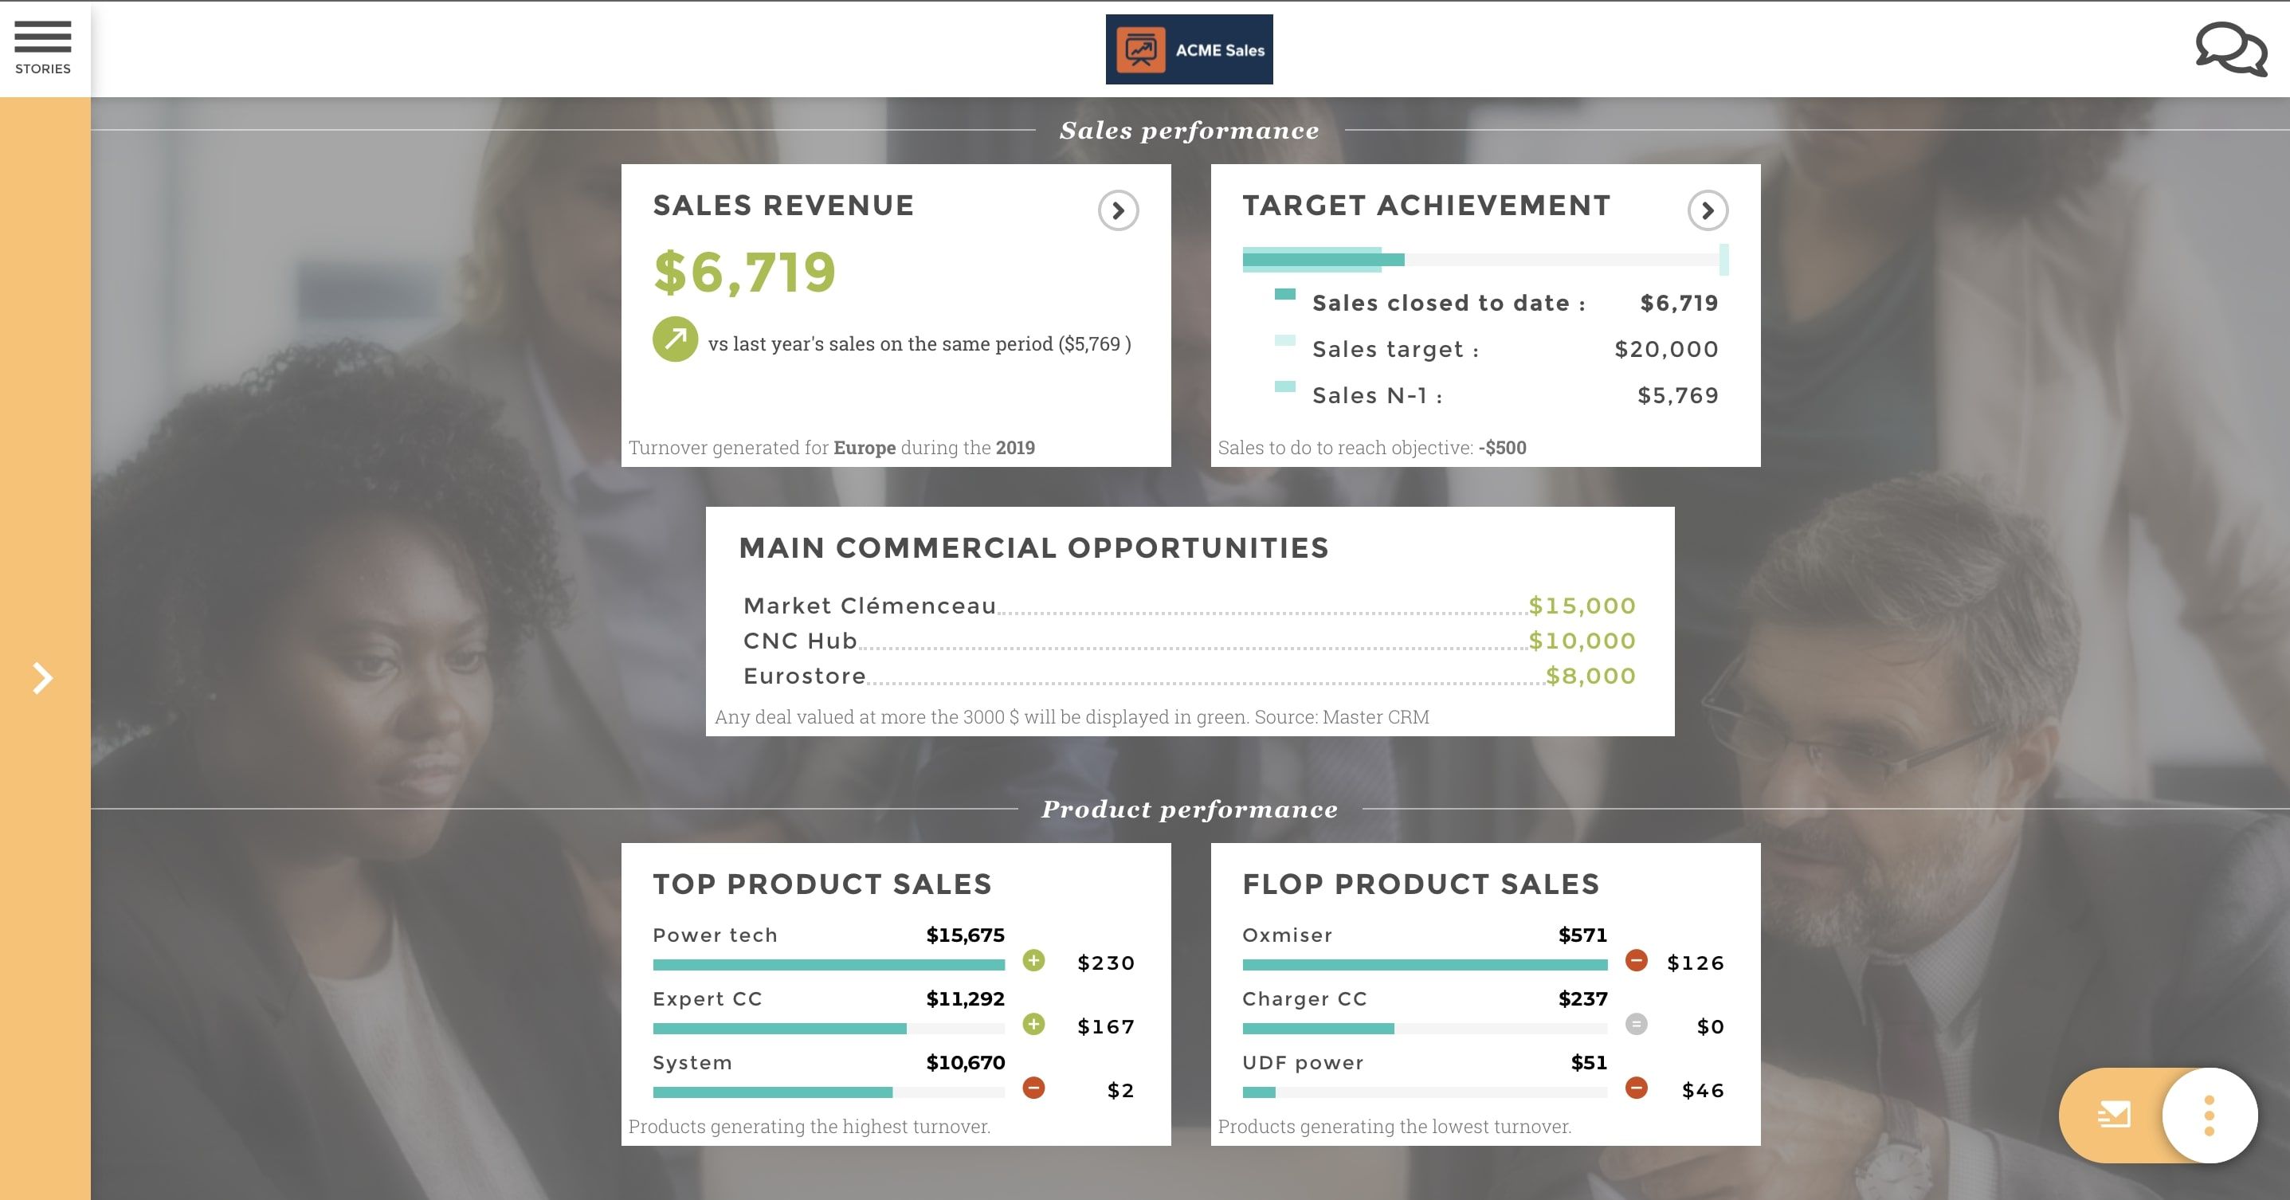Open the CNC Hub opportunity
The height and width of the screenshot is (1200, 2290).
pos(799,640)
